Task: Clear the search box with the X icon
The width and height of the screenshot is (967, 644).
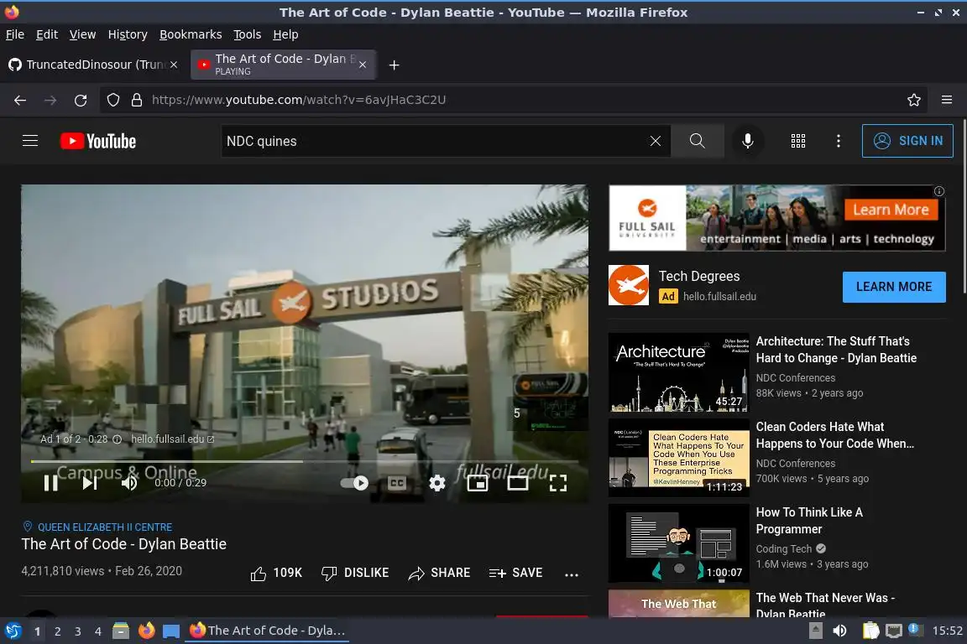Action: tap(656, 141)
